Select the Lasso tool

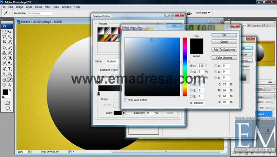(x=4, y=37)
